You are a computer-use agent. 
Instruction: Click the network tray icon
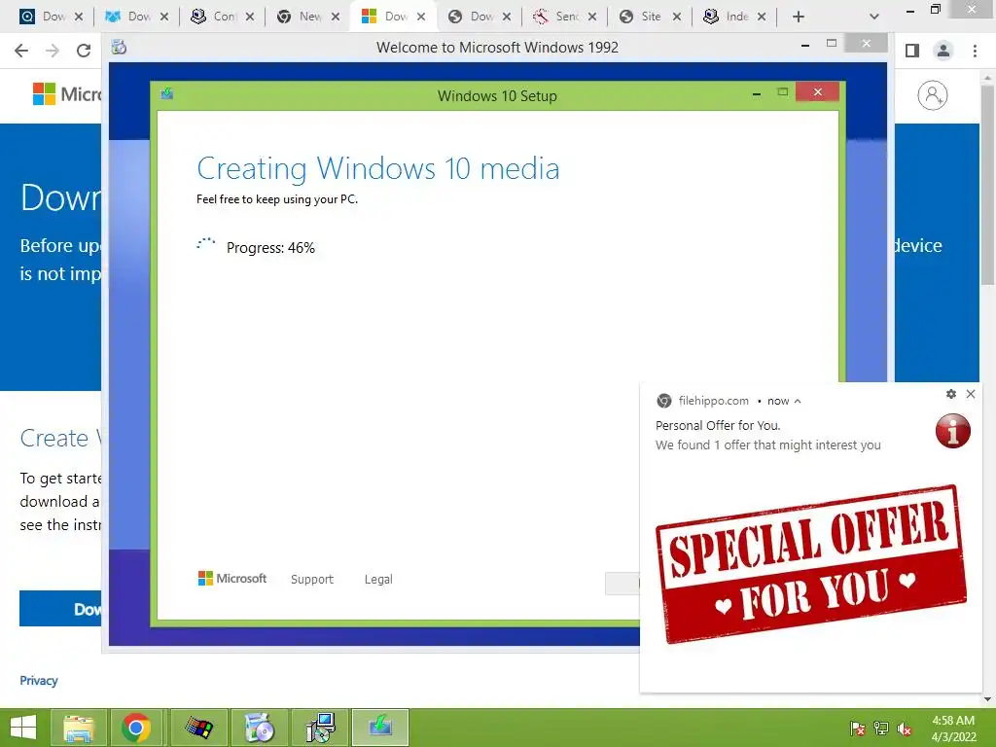click(881, 729)
